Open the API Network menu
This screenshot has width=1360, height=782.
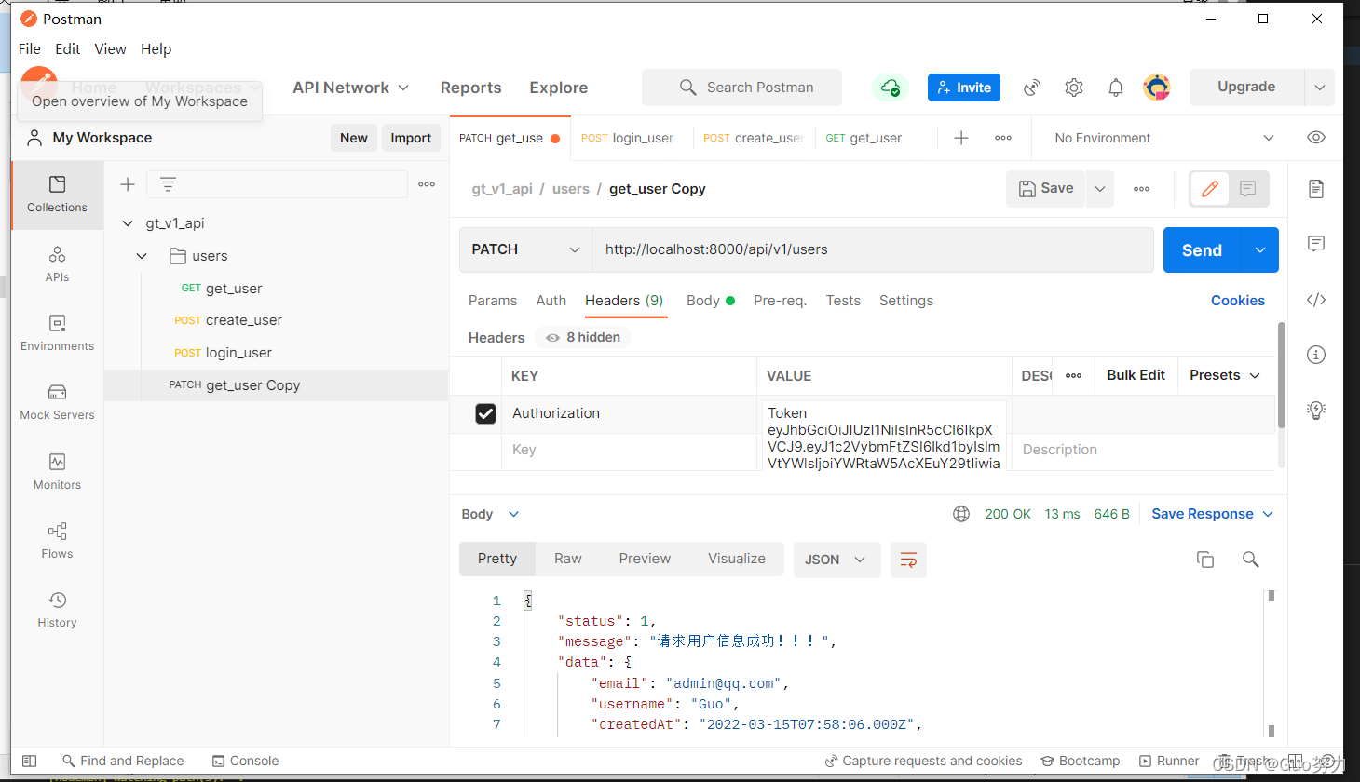point(350,88)
